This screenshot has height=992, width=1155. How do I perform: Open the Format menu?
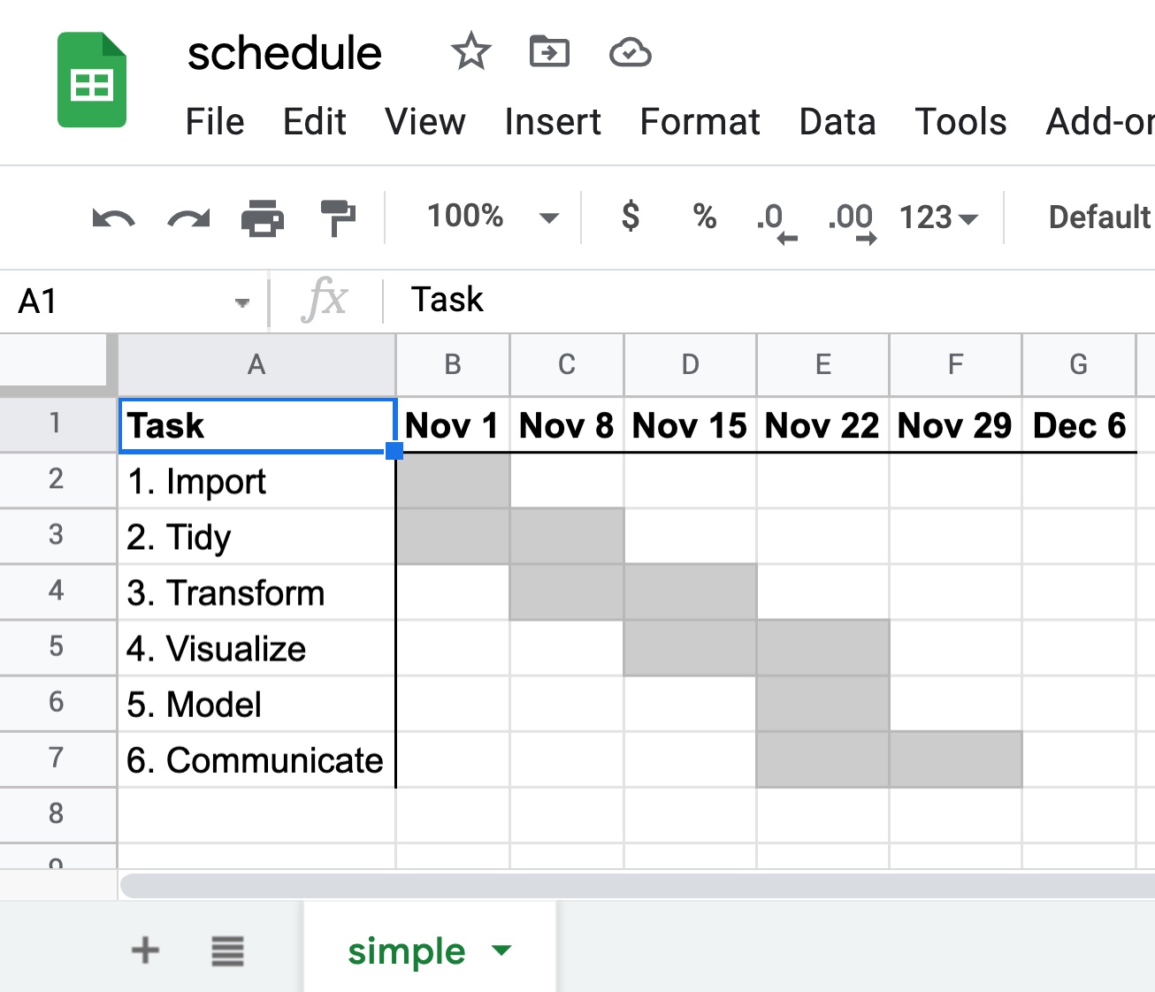click(x=700, y=122)
